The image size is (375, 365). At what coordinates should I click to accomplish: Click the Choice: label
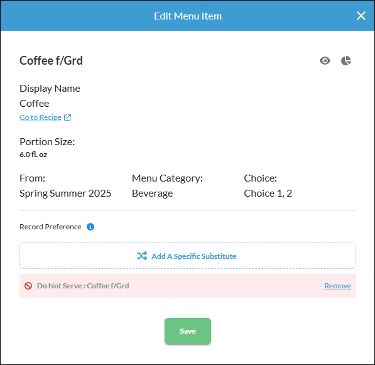[x=260, y=178]
